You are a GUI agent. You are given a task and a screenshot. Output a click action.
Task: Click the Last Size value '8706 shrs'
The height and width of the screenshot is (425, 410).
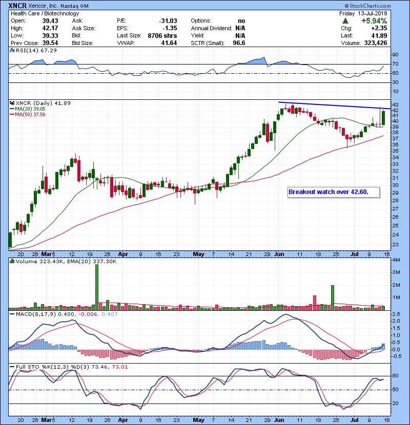pyautogui.click(x=162, y=35)
